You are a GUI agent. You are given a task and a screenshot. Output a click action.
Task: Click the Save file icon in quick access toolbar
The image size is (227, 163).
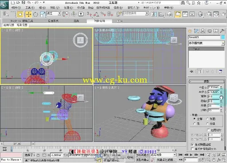23,2
